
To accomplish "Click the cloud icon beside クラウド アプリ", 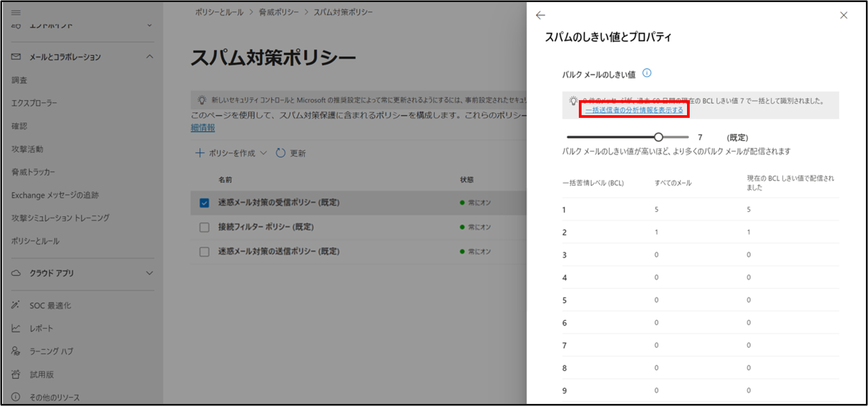I will point(16,273).
